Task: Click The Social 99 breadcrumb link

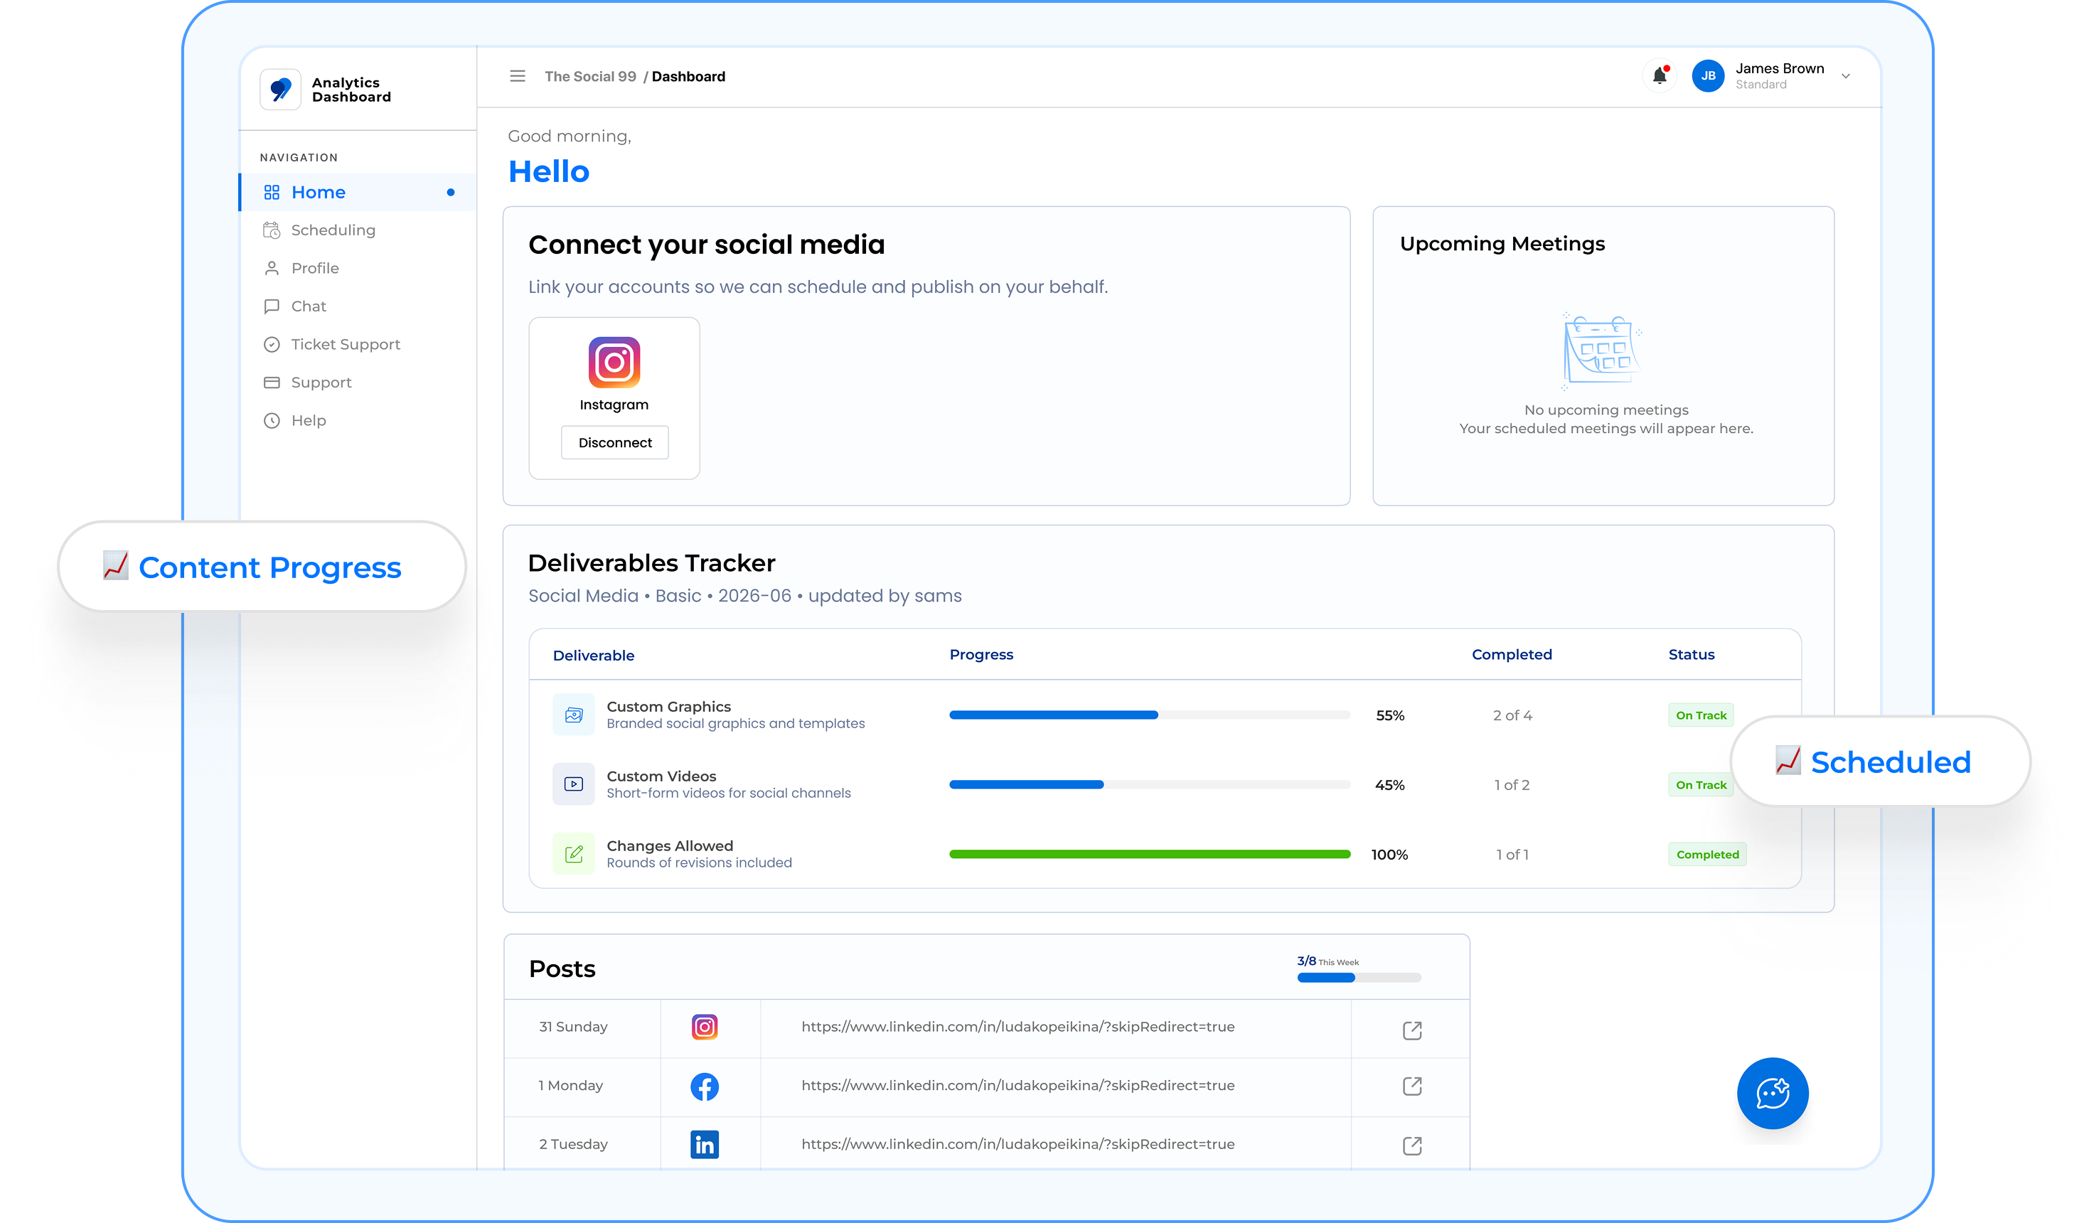Action: [x=590, y=76]
